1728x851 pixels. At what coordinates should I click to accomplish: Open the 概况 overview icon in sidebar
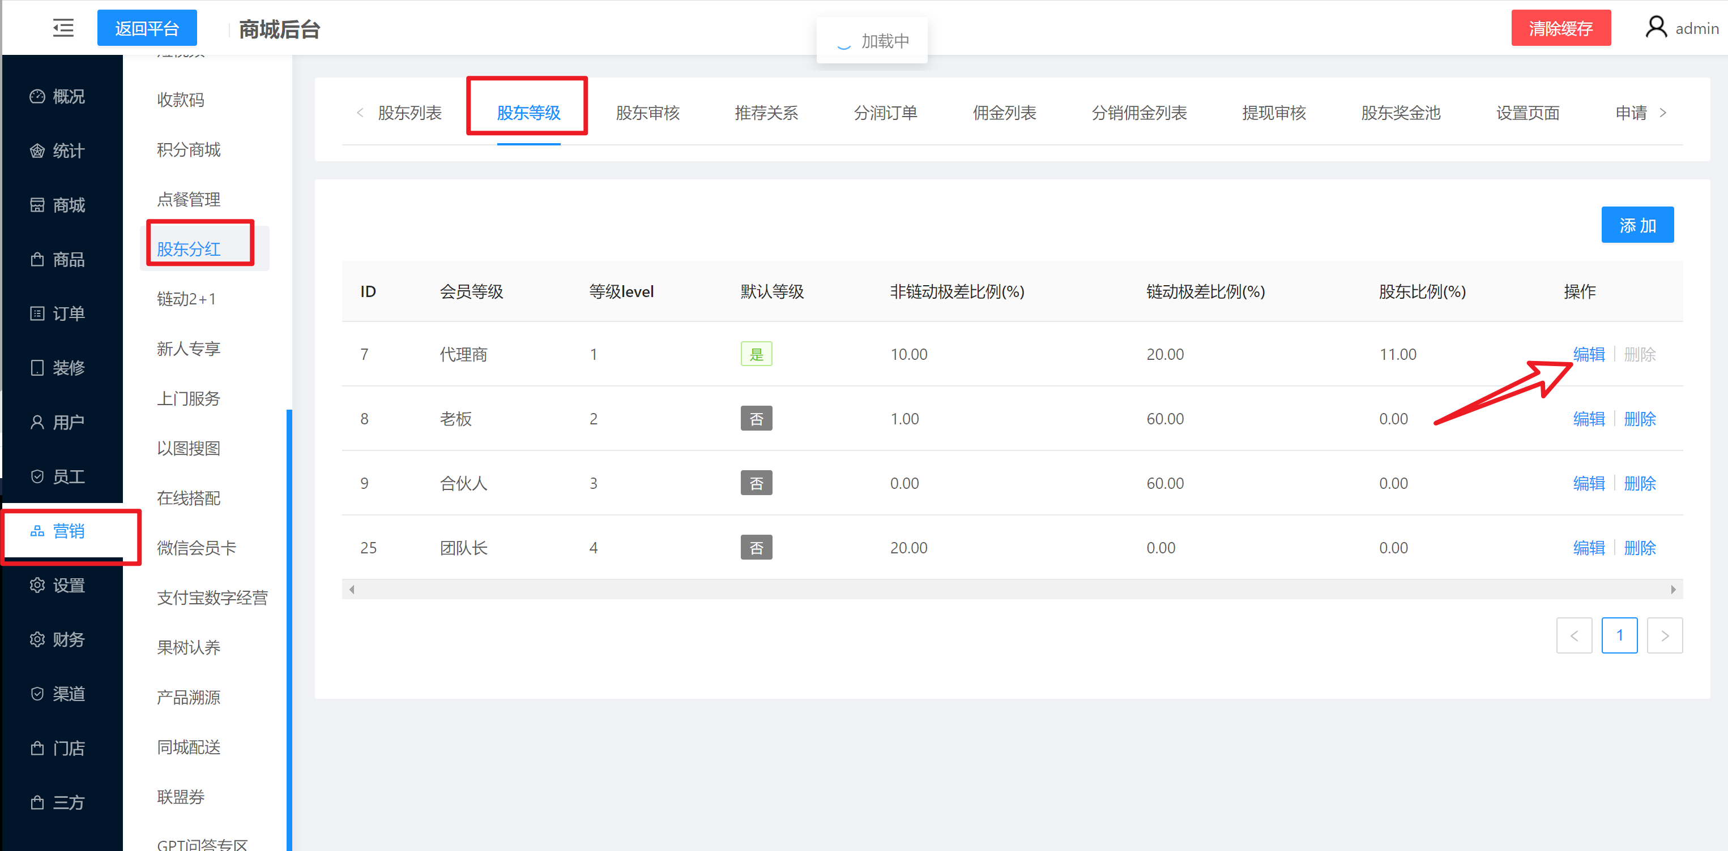(37, 97)
